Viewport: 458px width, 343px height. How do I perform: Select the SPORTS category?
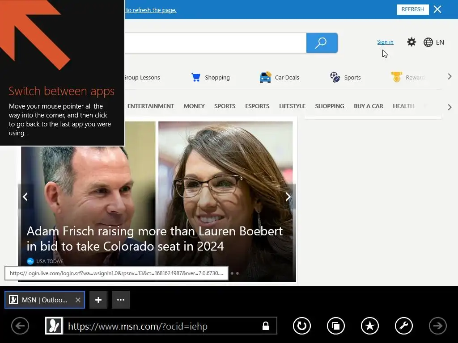point(225,106)
